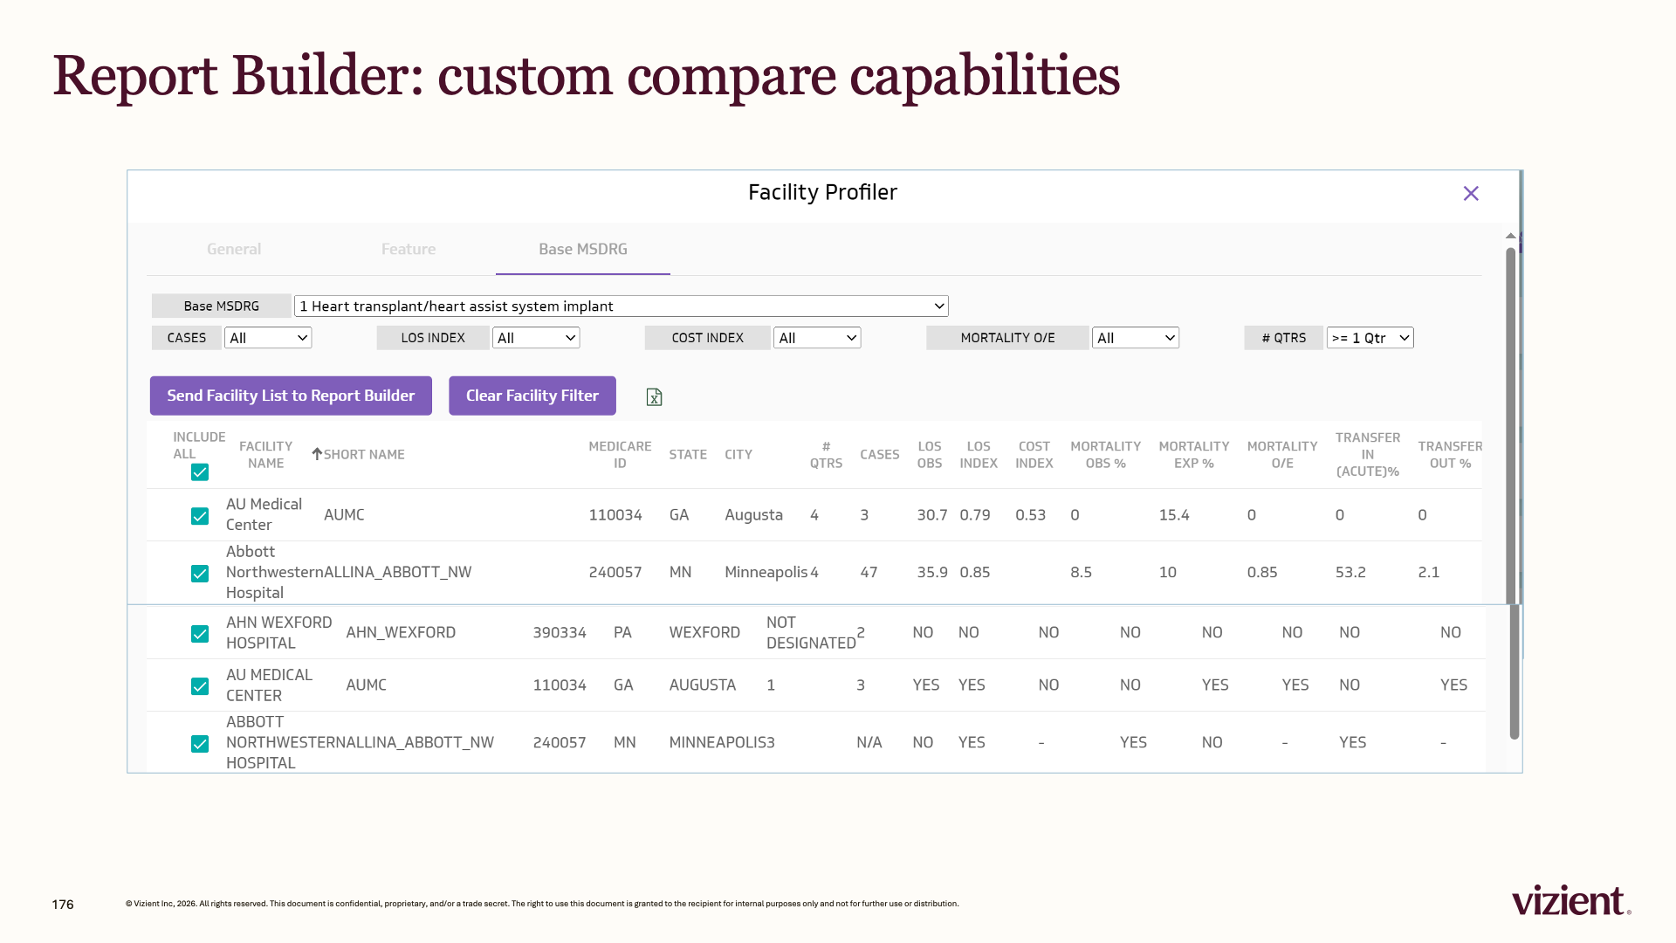Expand the CASES filter dropdown
The height and width of the screenshot is (943, 1676).
(x=268, y=338)
